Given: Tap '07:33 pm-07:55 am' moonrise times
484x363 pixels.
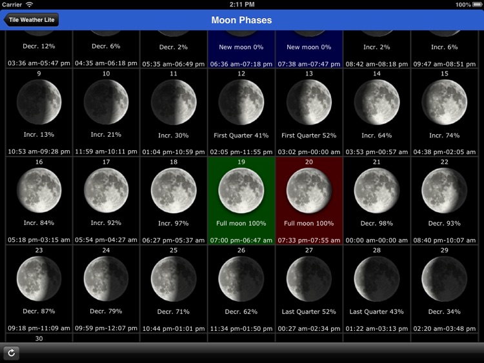Looking at the screenshot, I should [309, 240].
